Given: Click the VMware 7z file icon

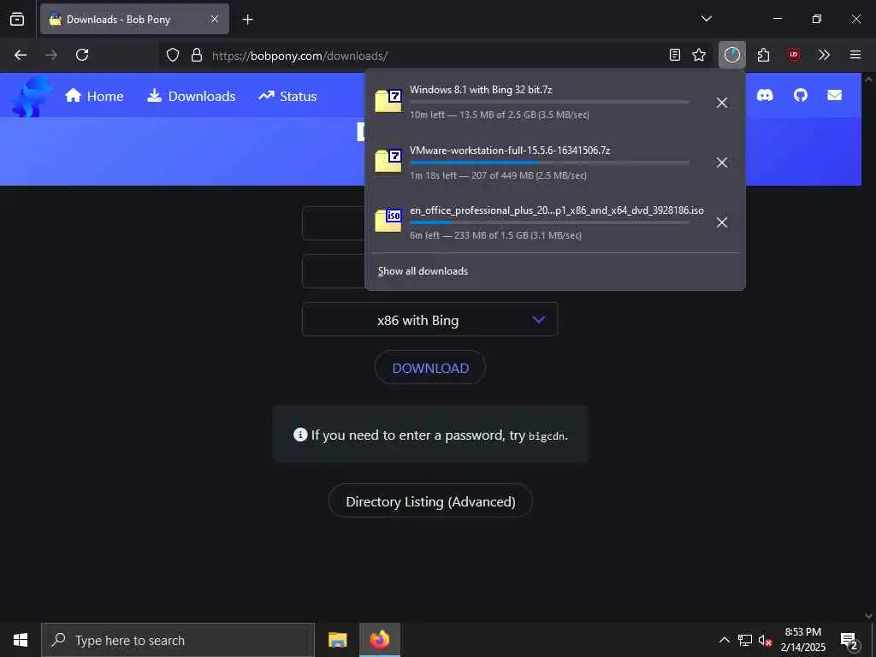Looking at the screenshot, I should click(x=388, y=161).
